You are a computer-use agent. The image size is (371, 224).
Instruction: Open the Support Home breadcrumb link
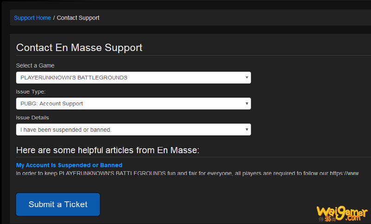click(32, 18)
